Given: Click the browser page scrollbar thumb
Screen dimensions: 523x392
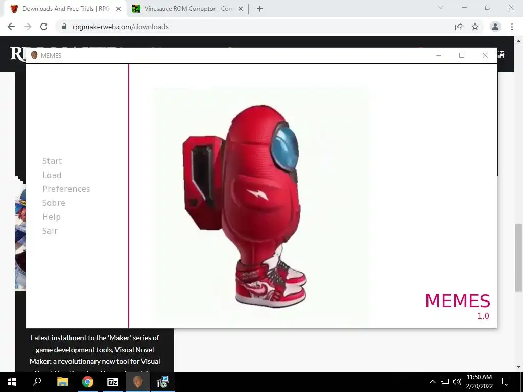Looking at the screenshot, I should tap(518, 258).
